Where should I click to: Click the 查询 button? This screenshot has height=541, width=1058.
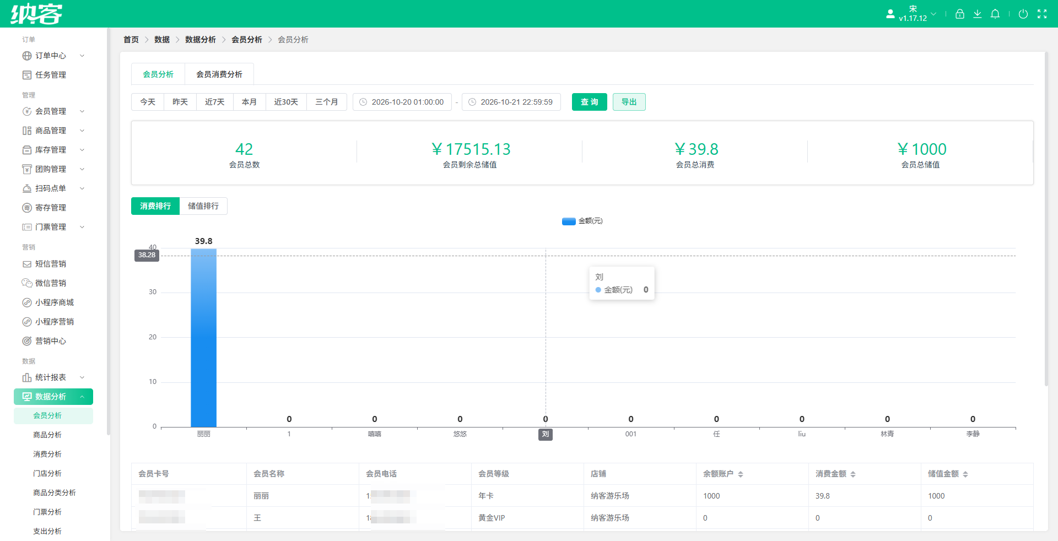[x=590, y=102]
